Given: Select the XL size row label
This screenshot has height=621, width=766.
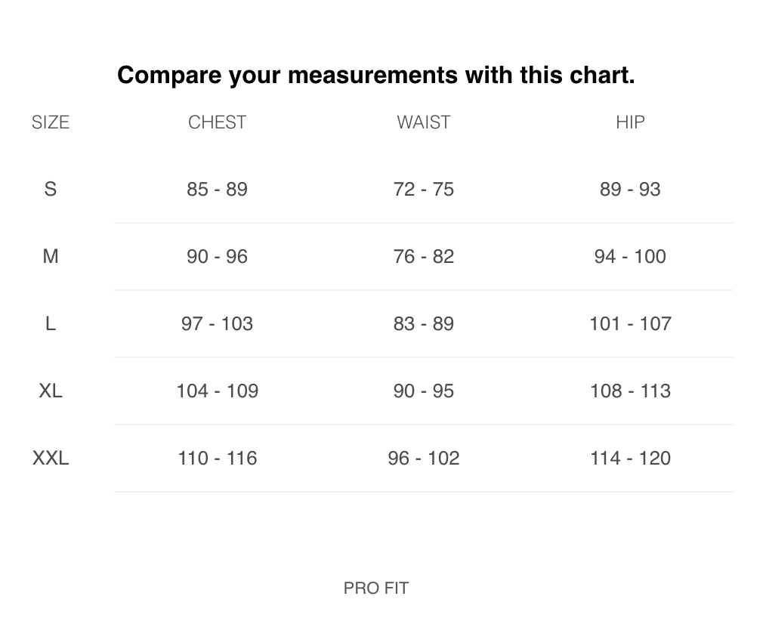Looking at the screenshot, I should pos(51,391).
